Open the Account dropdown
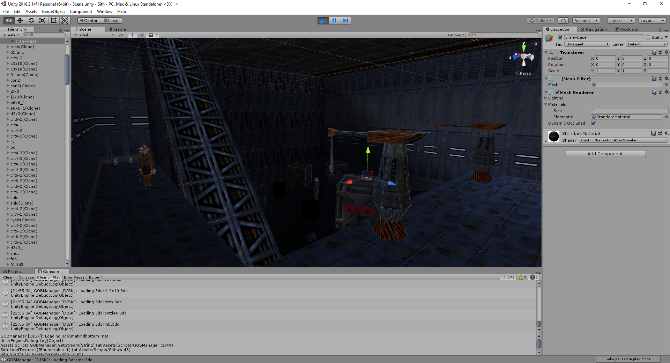This screenshot has height=363, width=670. [x=586, y=21]
